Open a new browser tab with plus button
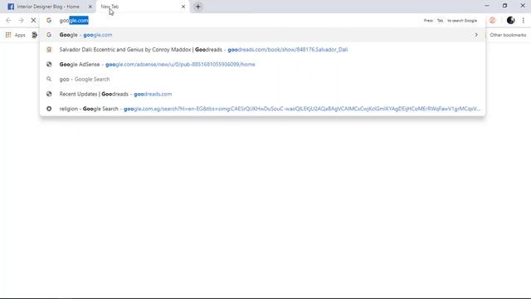Image resolution: width=531 pixels, height=299 pixels. [x=198, y=7]
